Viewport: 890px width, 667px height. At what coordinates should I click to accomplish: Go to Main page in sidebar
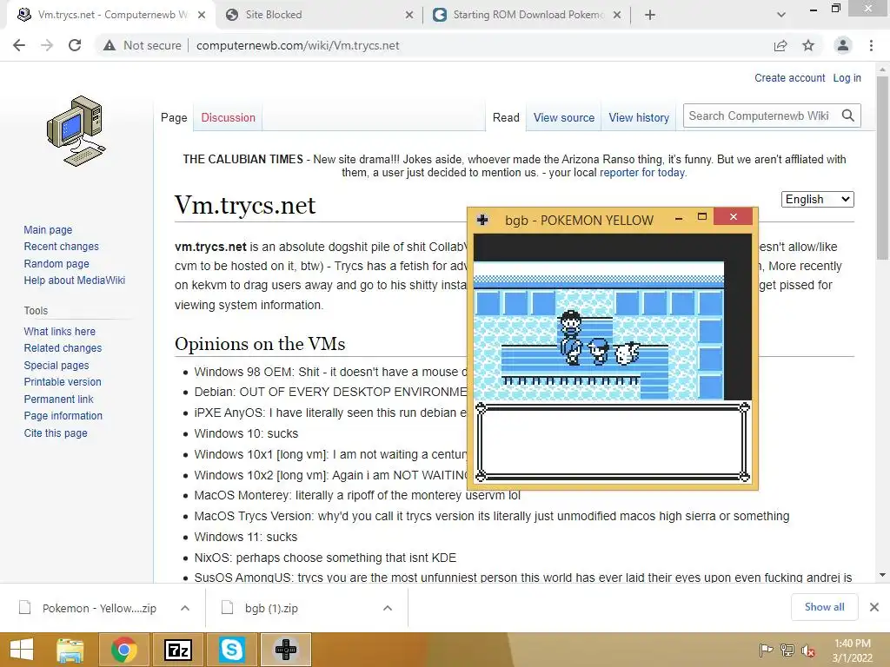point(48,229)
